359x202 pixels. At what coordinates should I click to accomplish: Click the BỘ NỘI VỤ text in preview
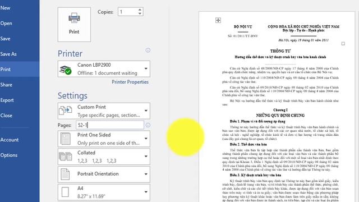click(x=243, y=26)
